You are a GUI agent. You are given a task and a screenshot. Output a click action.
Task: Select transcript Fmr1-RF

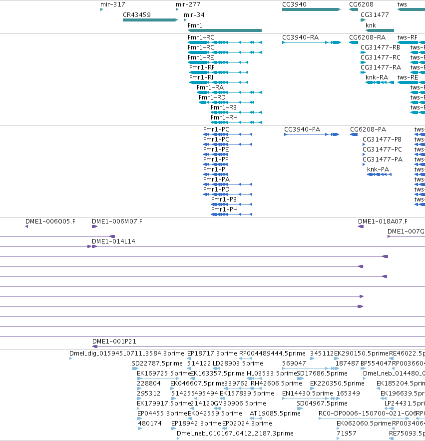click(219, 72)
